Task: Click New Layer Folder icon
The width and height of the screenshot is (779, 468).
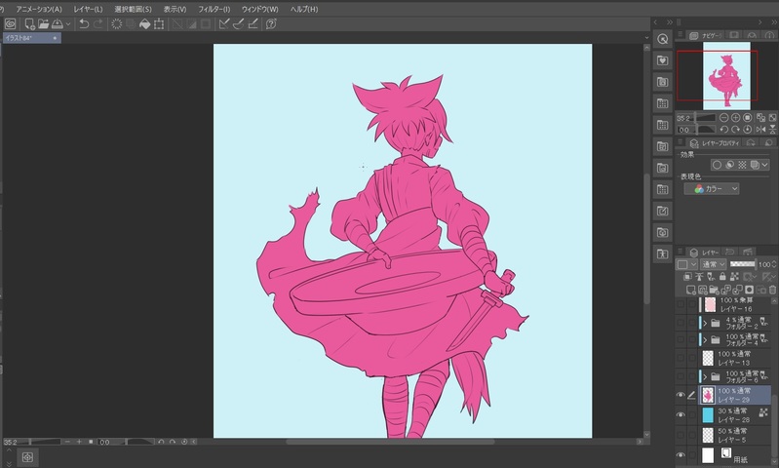Action: click(714, 290)
